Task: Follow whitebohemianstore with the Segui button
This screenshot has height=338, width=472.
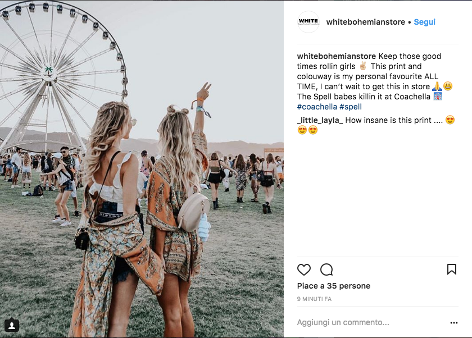Action: pyautogui.click(x=424, y=22)
